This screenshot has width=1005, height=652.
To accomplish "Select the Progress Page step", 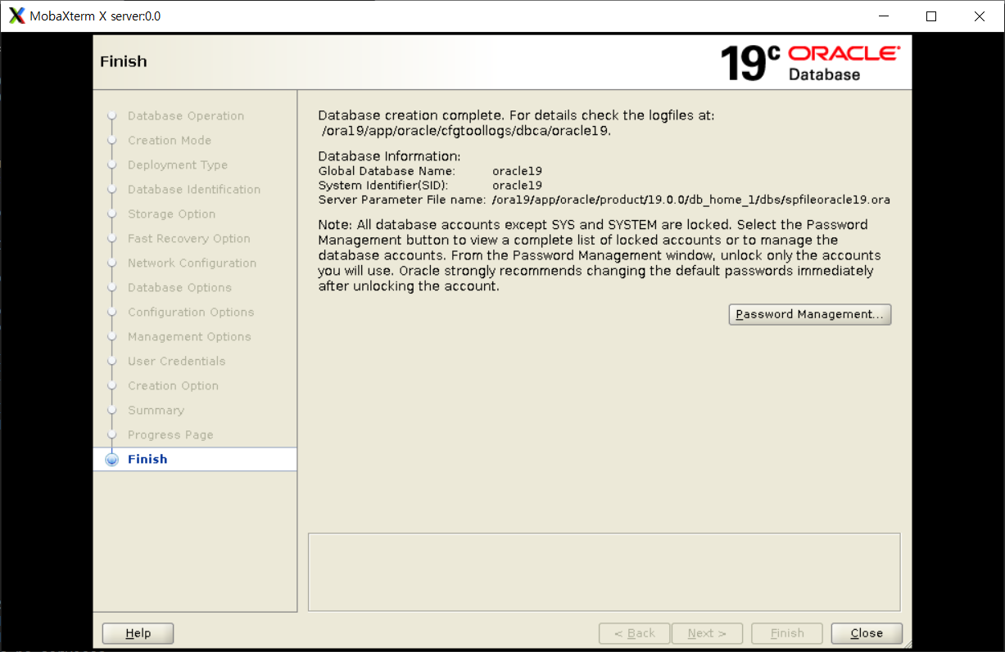I will (170, 435).
